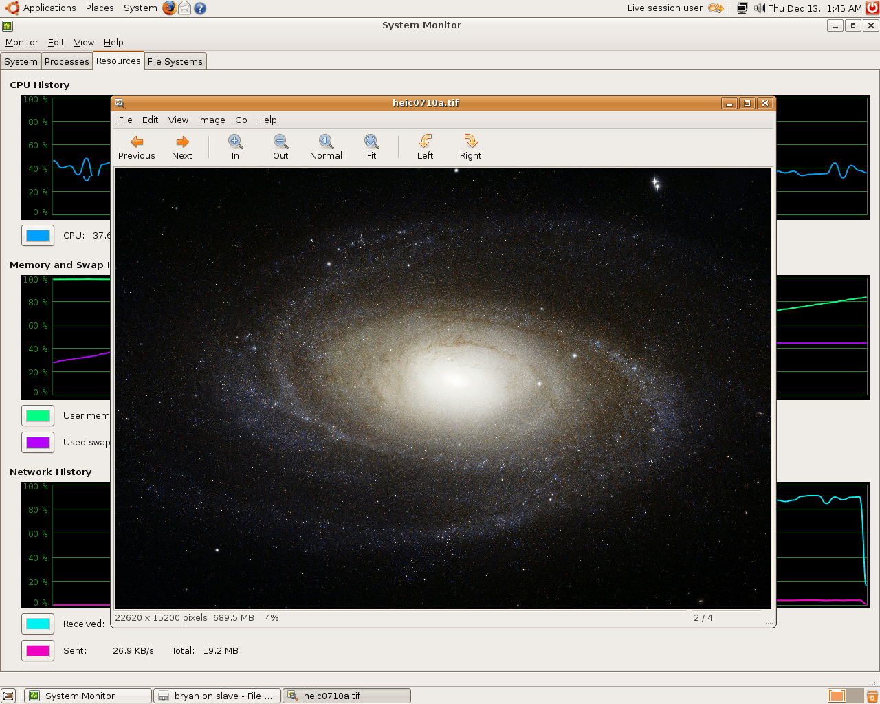880x704 pixels.
Task: Open the image viewer View menu
Action: (x=178, y=120)
